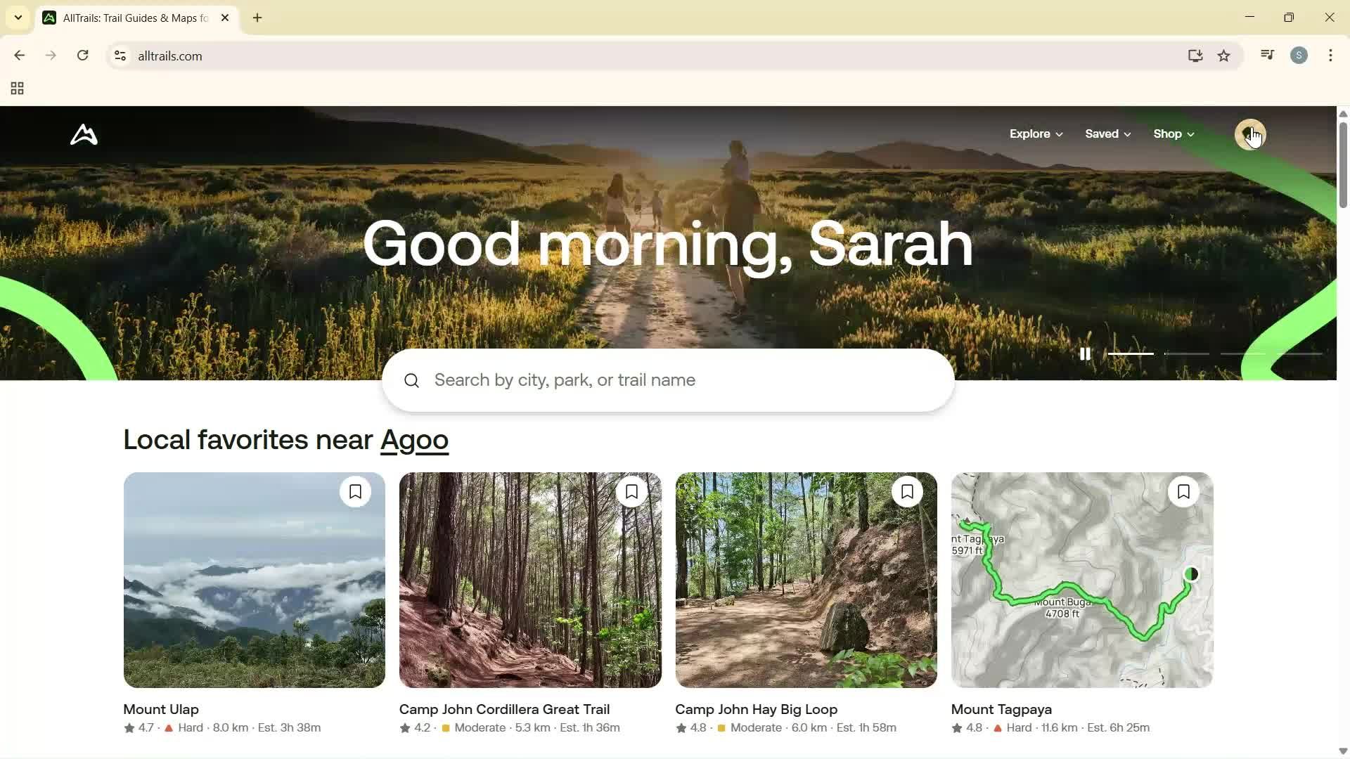Screen dimensions: 1350x759
Task: Open media controls from the browser toolbar
Action: tap(1267, 56)
